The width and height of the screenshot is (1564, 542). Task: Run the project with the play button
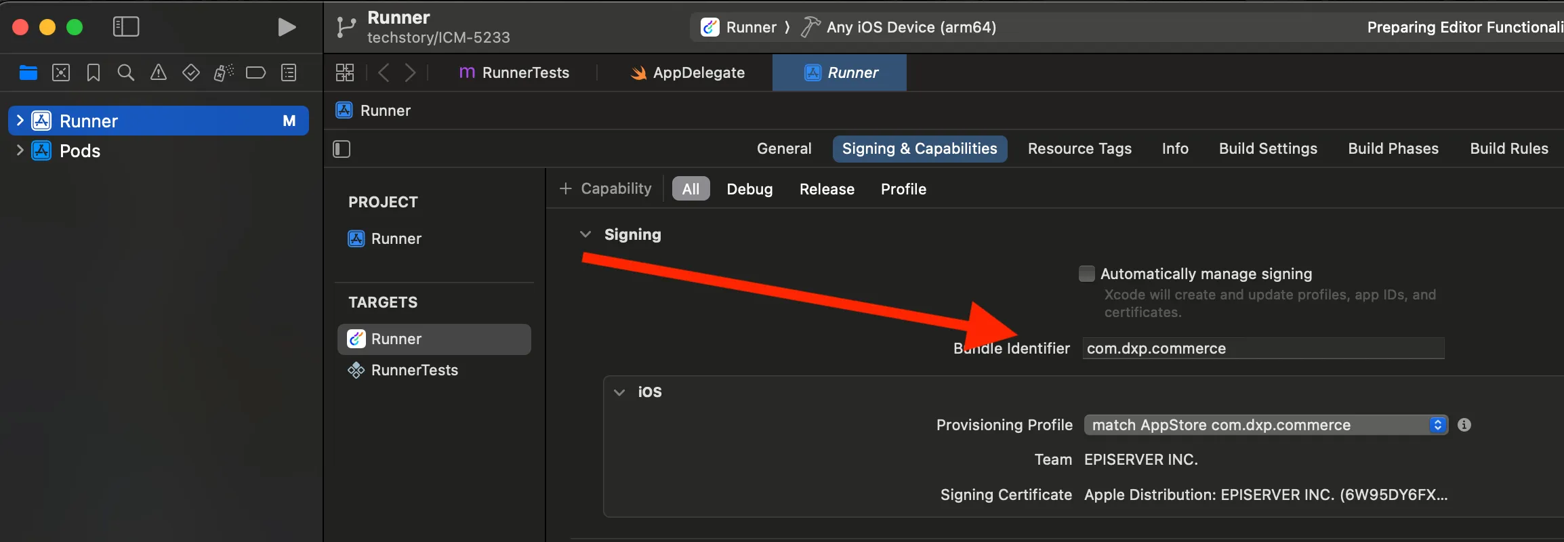click(287, 27)
